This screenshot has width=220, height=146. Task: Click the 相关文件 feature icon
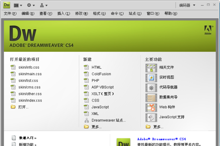pyautogui.click(x=151, y=68)
